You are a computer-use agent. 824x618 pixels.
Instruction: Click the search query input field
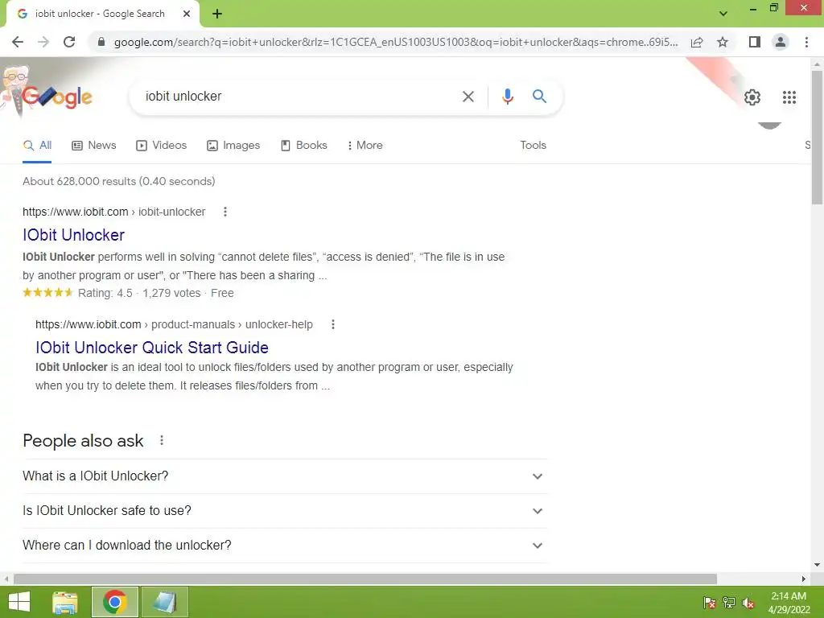[298, 97]
